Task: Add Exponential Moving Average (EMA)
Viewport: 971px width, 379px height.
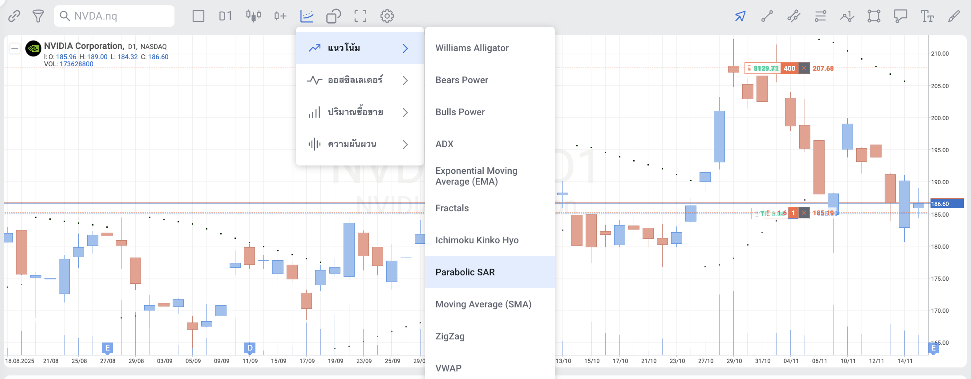Action: click(490, 176)
